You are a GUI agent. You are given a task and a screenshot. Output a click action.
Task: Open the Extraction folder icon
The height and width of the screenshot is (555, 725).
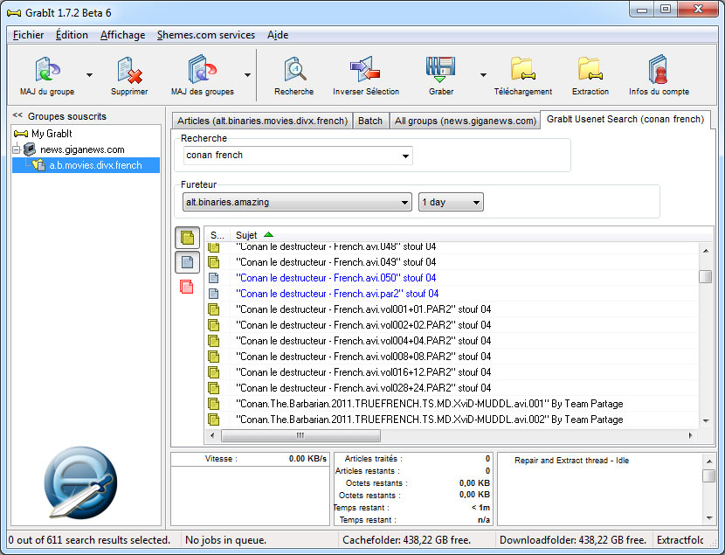pos(590,69)
